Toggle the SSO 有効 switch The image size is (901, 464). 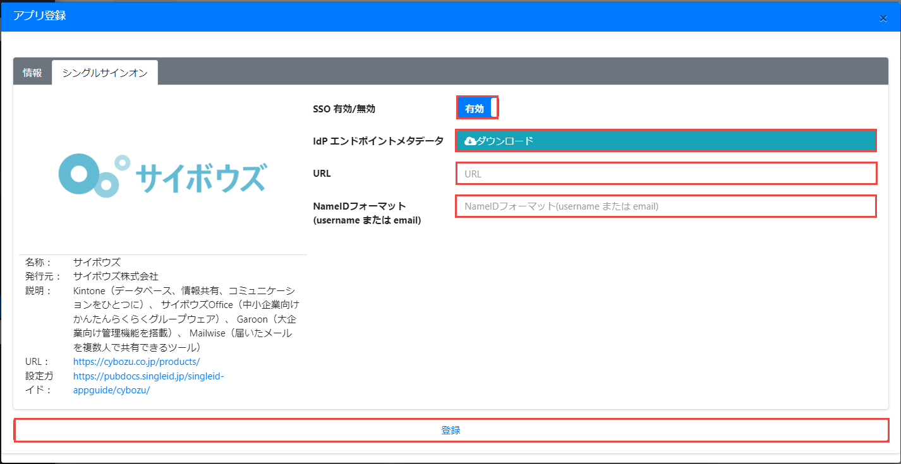(x=478, y=108)
